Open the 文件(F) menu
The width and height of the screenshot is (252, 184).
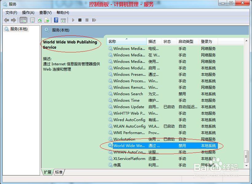[x=11, y=13]
